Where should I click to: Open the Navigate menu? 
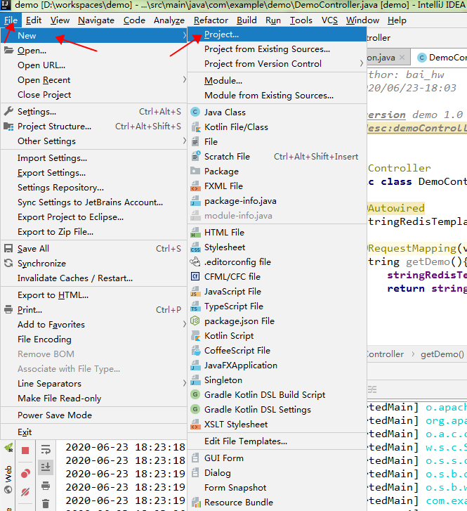tap(96, 20)
